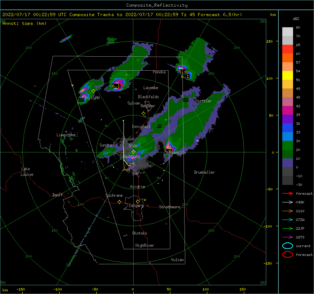Click the yellow diamond marker below Olds
Image resolution: width=314 pixels, height=294 pixels.
point(133,152)
